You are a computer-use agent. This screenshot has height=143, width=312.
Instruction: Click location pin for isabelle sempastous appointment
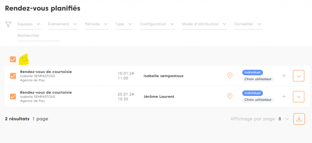pos(230,75)
